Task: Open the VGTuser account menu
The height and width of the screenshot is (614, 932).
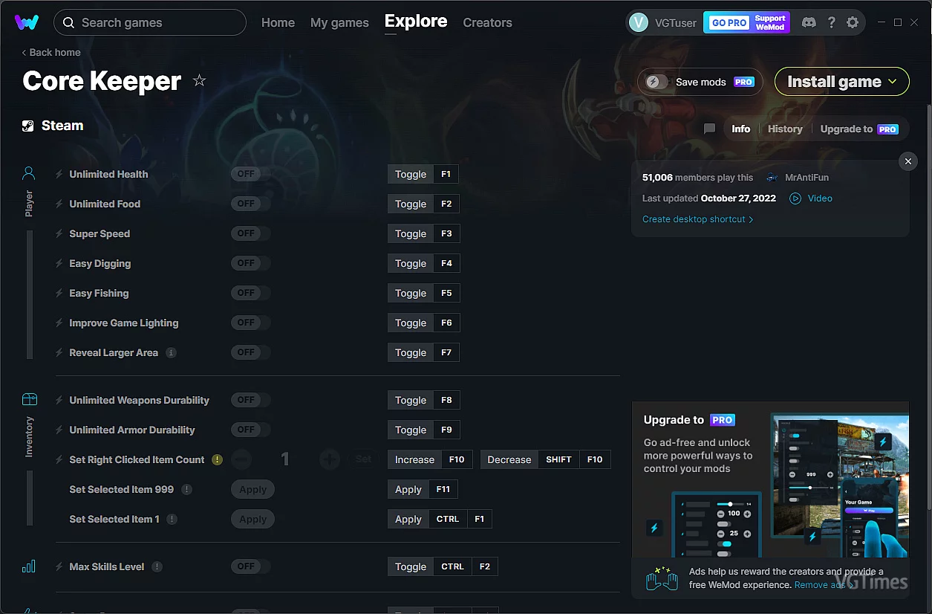Action: point(662,22)
